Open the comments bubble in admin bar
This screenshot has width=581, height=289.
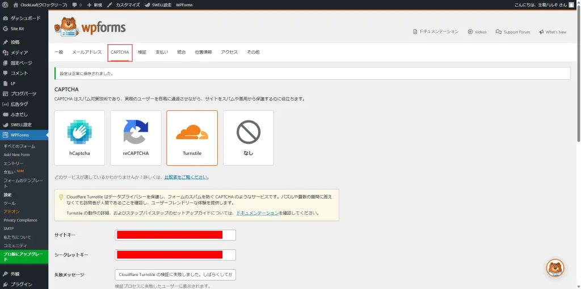coord(77,5)
